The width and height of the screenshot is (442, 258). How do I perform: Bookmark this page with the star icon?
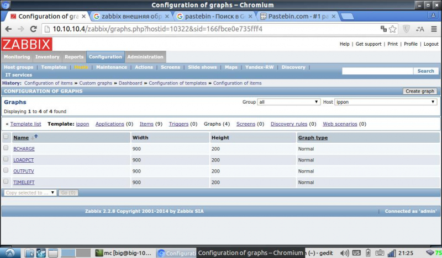pos(393,29)
